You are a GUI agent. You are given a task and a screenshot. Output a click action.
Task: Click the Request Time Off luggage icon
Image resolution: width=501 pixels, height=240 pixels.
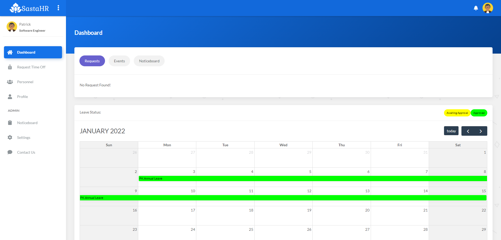coord(10,67)
